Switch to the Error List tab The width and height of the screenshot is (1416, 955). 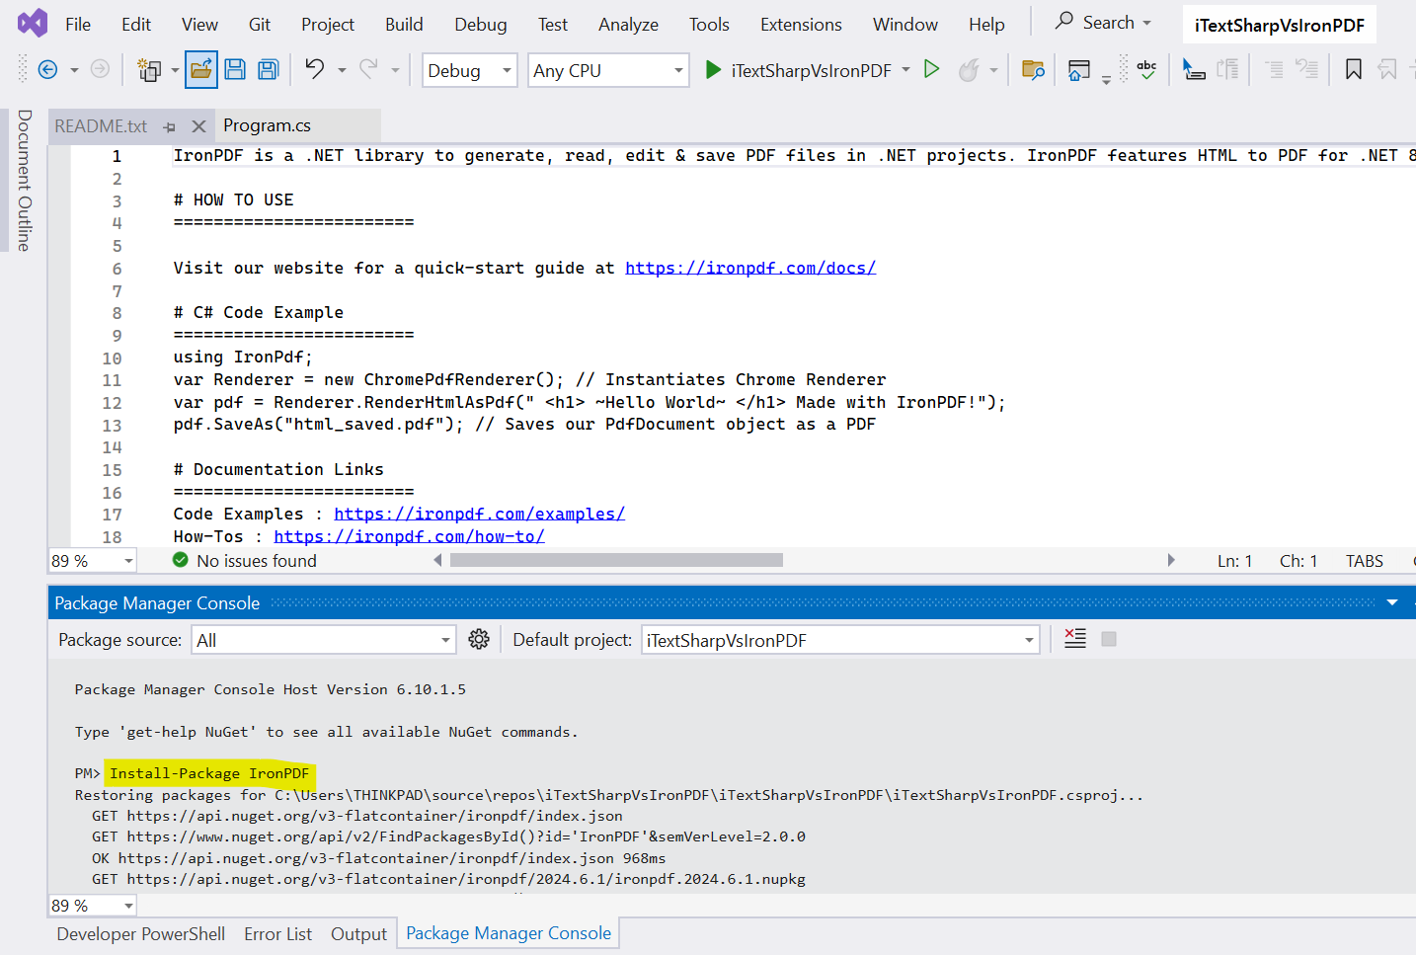(277, 934)
